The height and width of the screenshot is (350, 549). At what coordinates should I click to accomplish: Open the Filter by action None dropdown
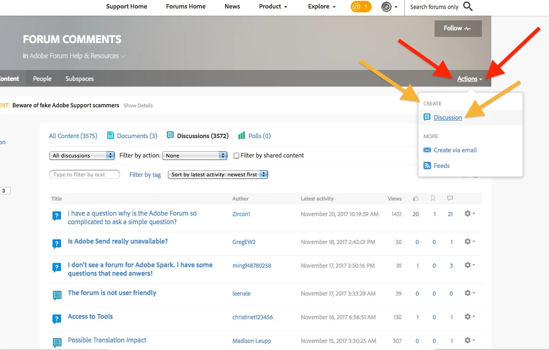(195, 156)
